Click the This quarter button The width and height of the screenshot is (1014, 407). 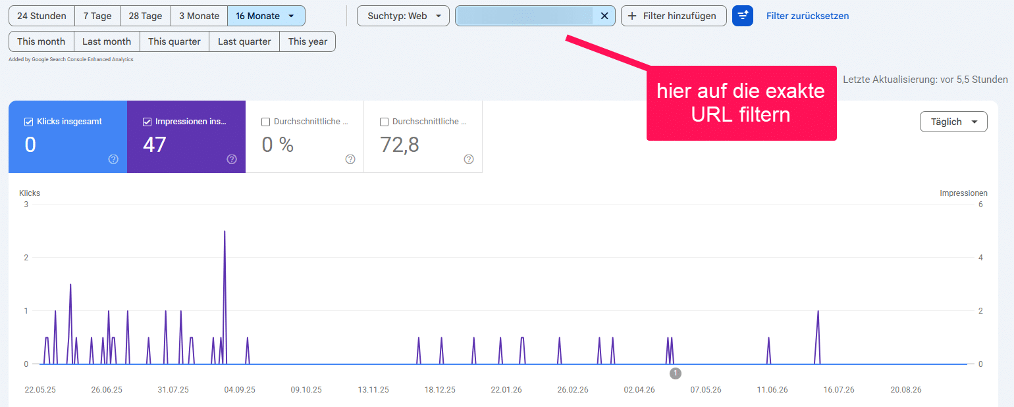(174, 41)
